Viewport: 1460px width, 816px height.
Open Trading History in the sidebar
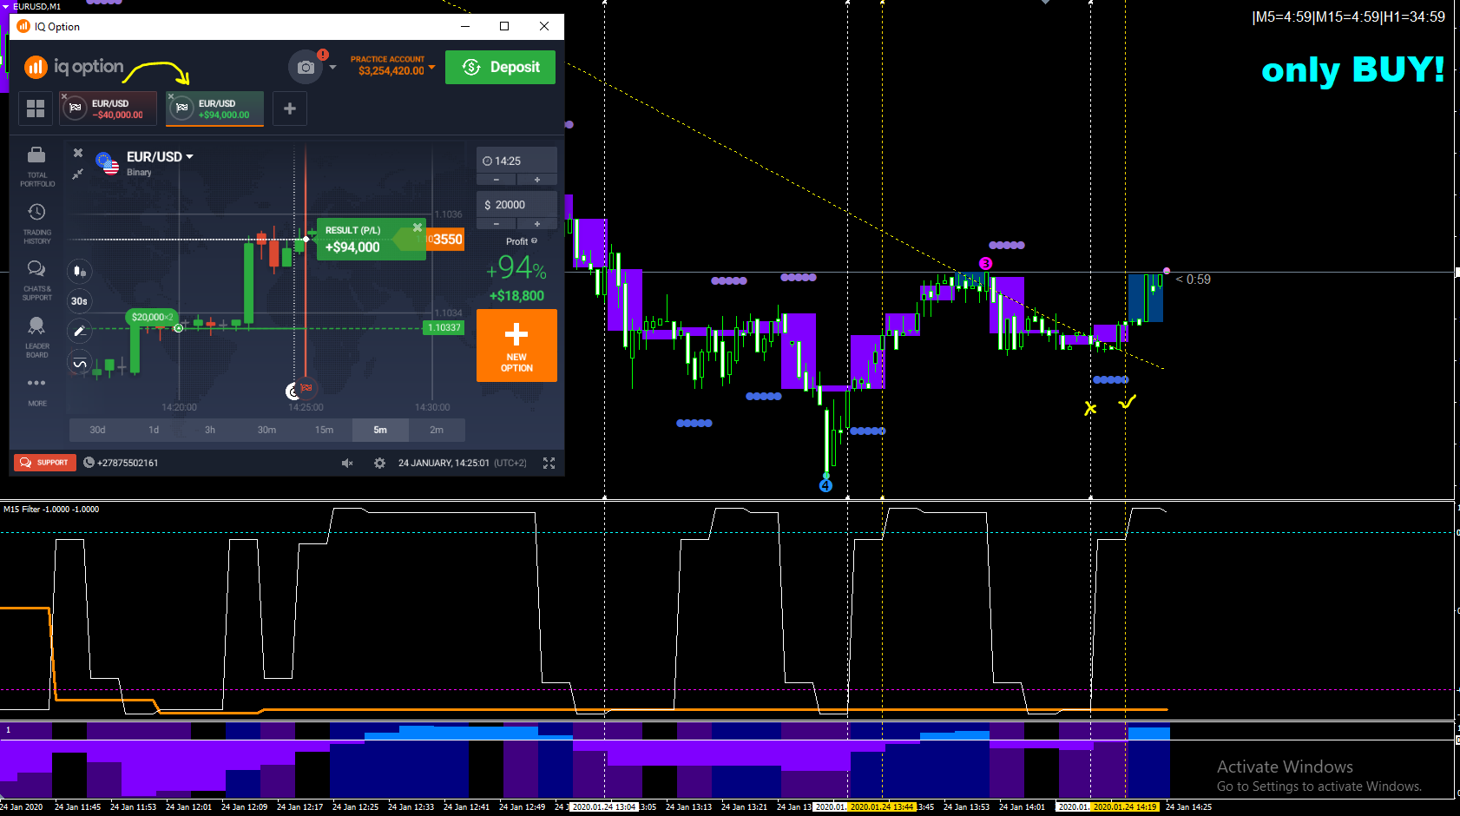point(36,224)
